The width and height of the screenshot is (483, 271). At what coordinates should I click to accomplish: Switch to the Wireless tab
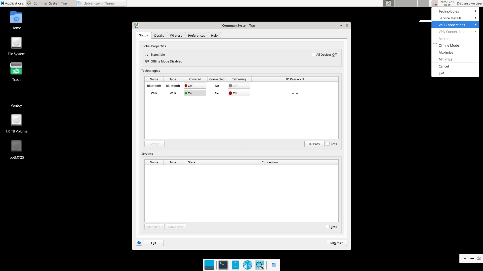coord(176,36)
